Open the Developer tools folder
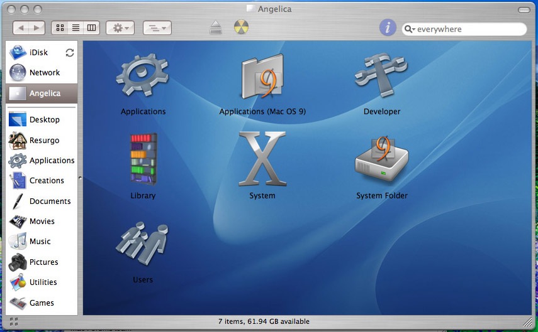 click(381, 74)
